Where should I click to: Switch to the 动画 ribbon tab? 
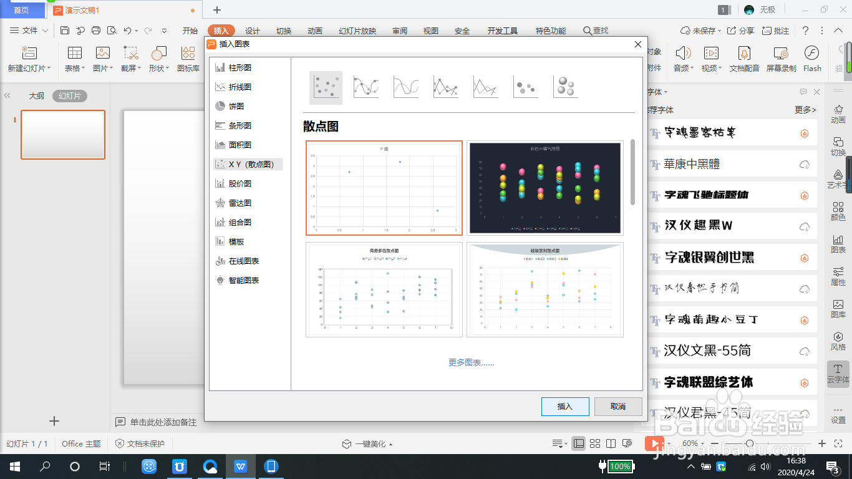pyautogui.click(x=315, y=31)
